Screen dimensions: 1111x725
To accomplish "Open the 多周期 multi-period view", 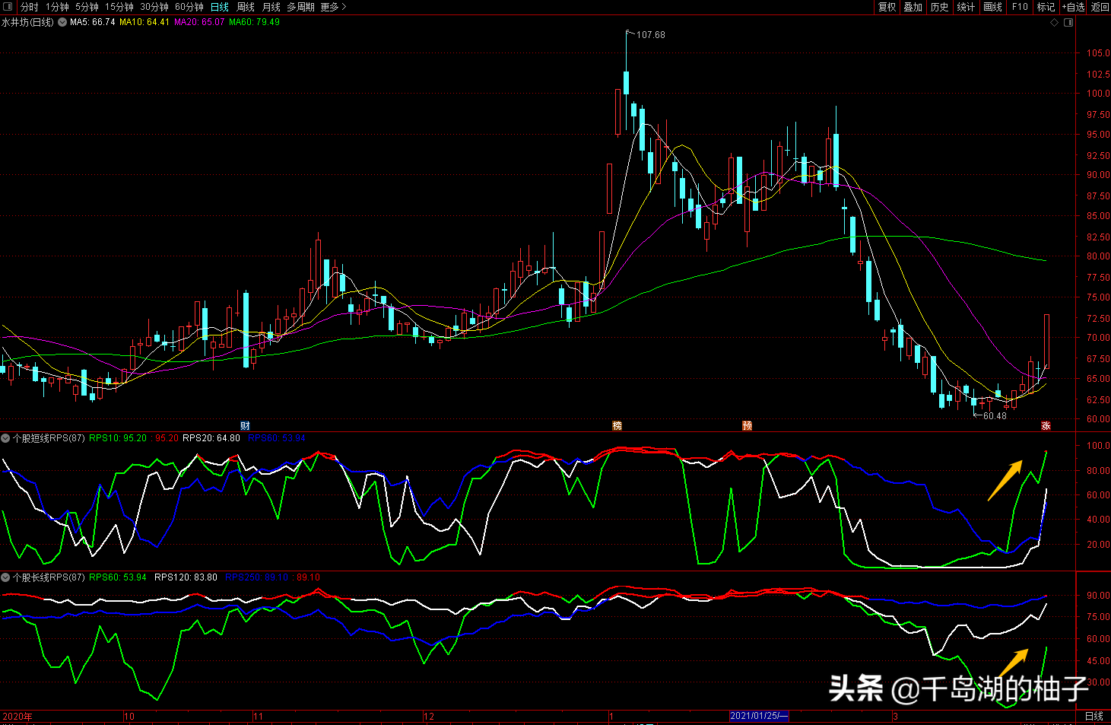I will click(300, 7).
